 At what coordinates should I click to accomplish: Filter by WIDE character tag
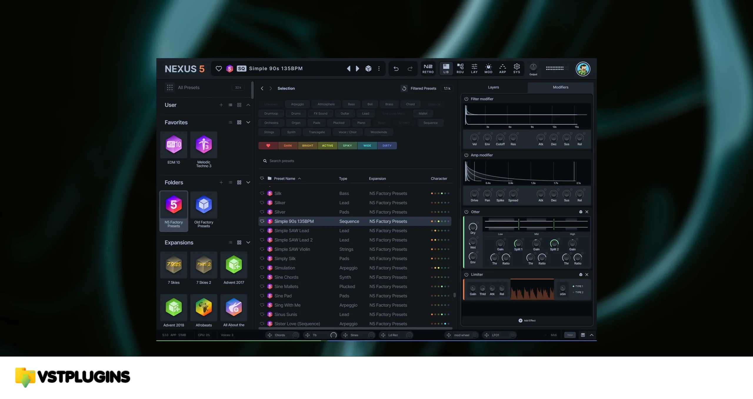point(367,146)
